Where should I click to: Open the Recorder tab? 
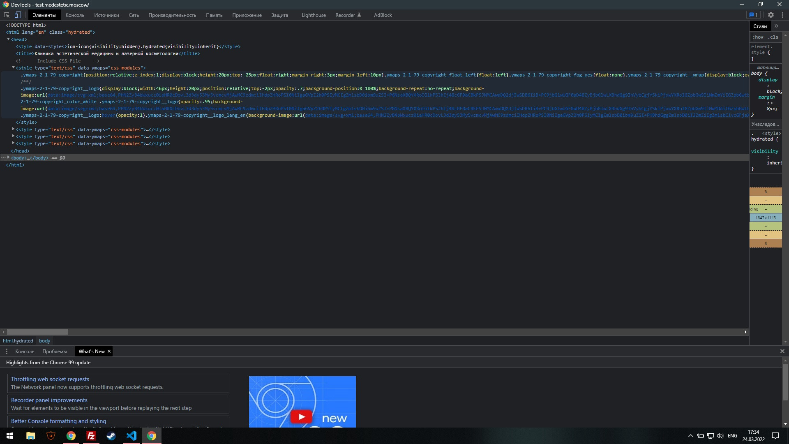coord(348,15)
